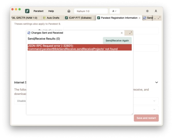The height and width of the screenshot is (139, 173).
Task: Click the JSON-RPC Request error message
Action: [x=80, y=47]
